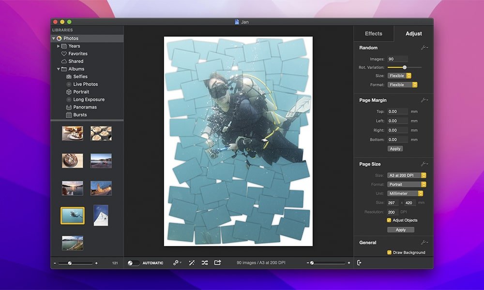
Task: Open the gear settings menu in bottom toolbar
Action: click(177, 262)
